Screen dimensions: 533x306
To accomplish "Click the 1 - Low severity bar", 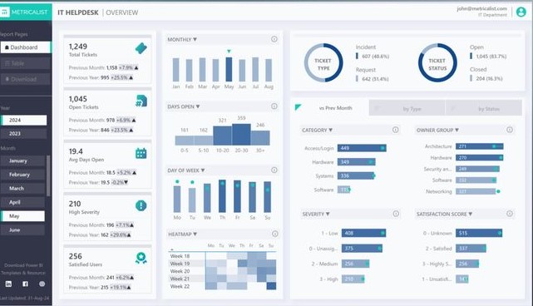I will coord(363,233).
